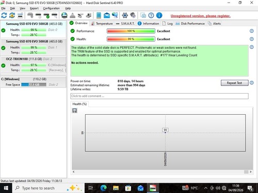
Task: Click the disk with green check icon
Action: click(x=46, y=15)
